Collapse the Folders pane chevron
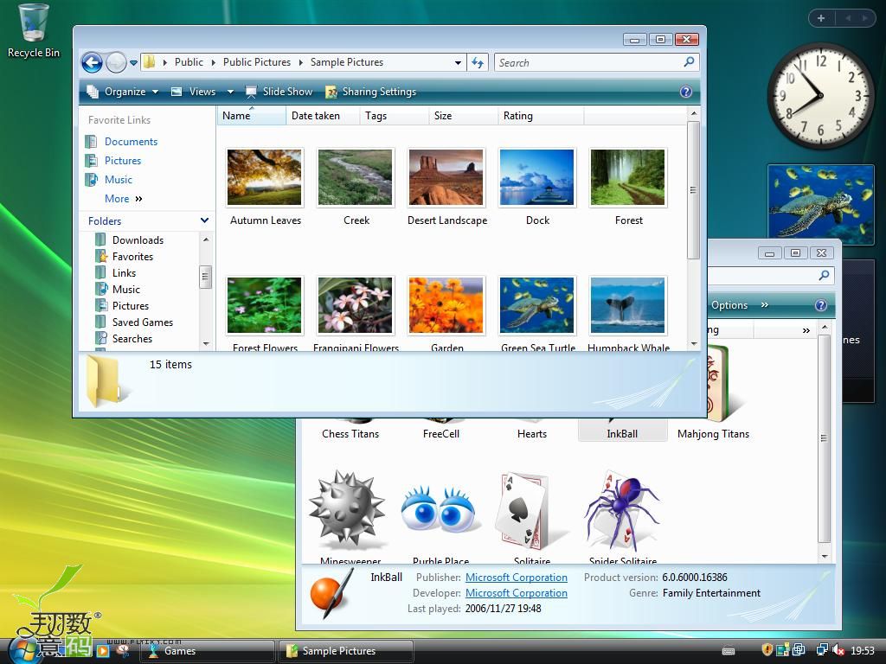 (x=204, y=220)
